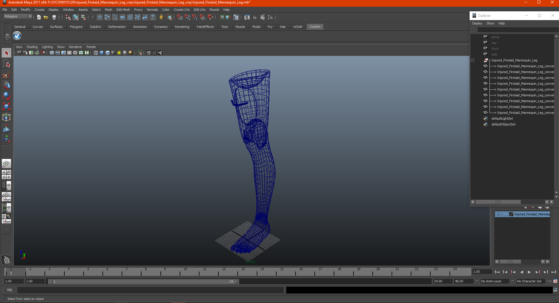This screenshot has height=303, width=559.
Task: Open viewport Shading menu
Action: (32, 47)
